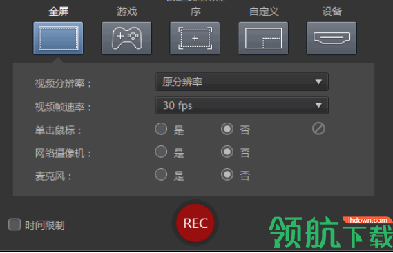Screen dimensions: 393x253
Task: Switch to the 全屏 tab label
Action: (59, 12)
